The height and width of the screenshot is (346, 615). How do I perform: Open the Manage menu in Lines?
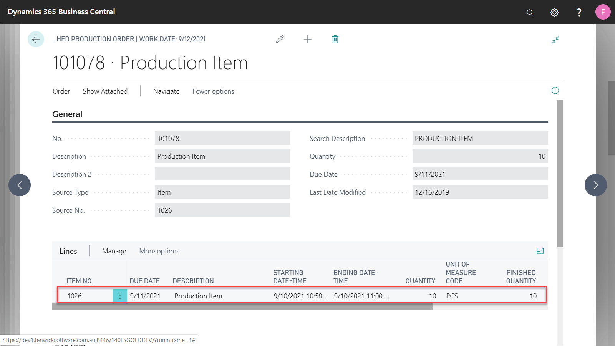(114, 251)
